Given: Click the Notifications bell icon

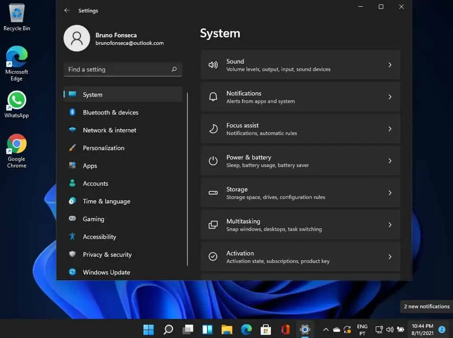Looking at the screenshot, I should coord(213,96).
